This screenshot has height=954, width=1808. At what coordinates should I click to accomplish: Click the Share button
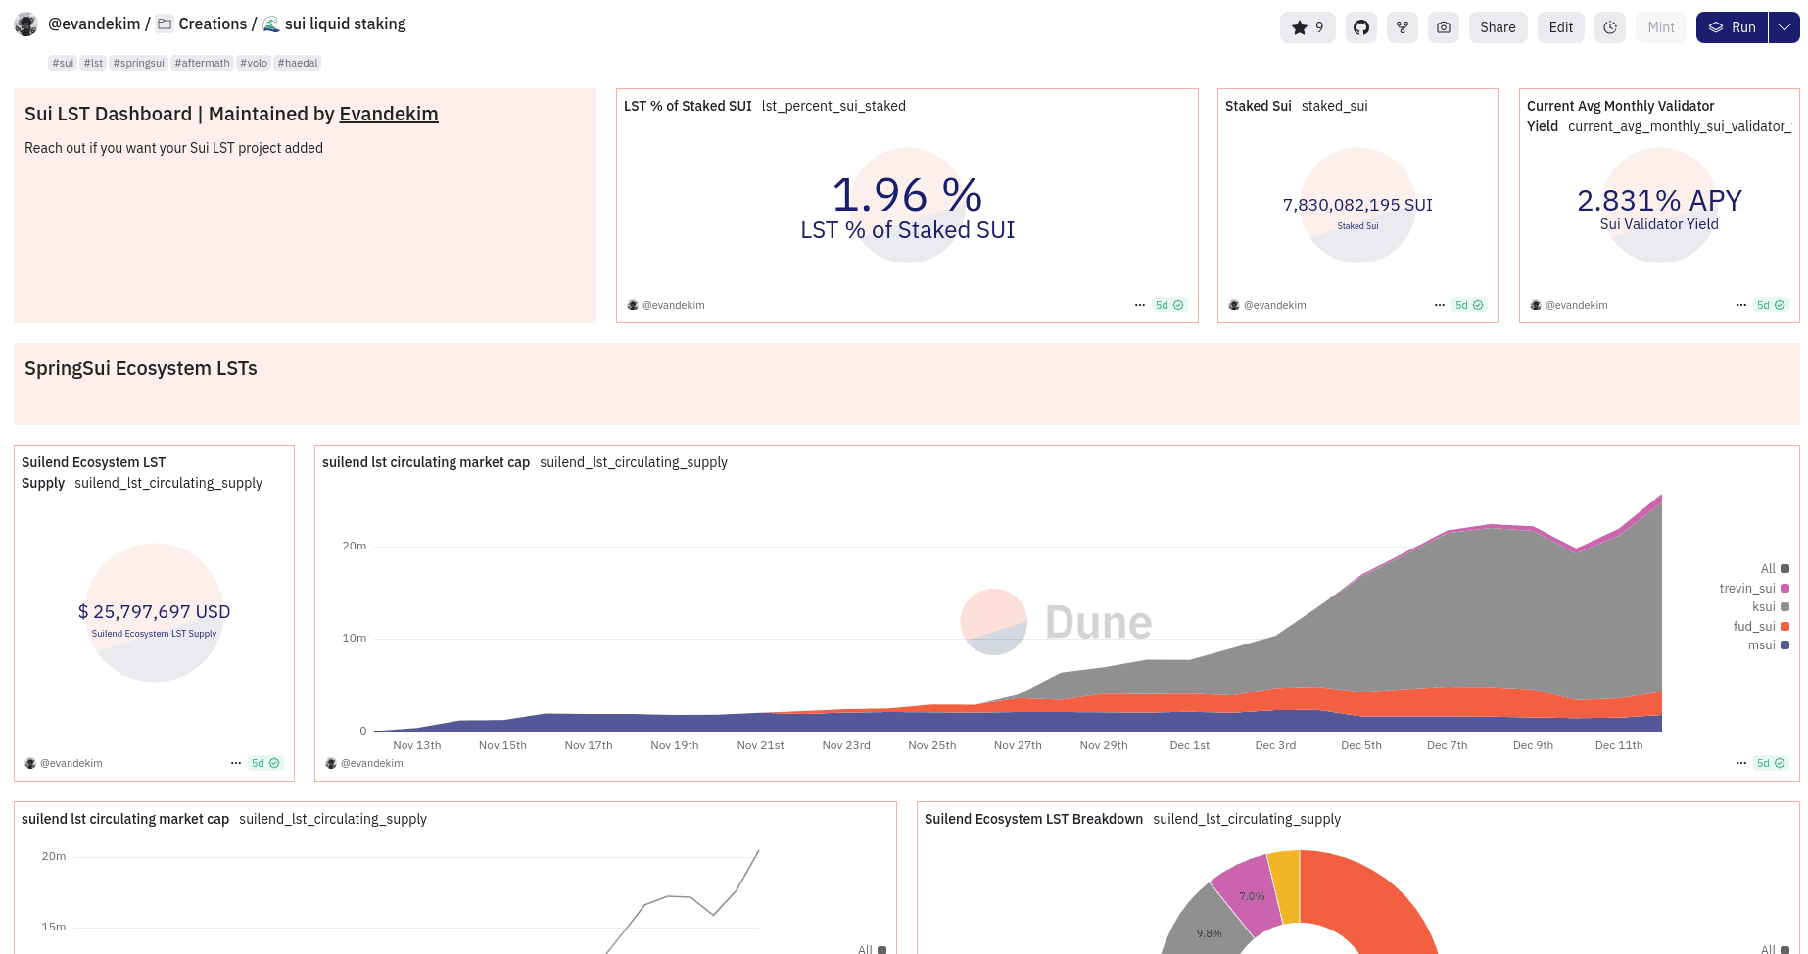coord(1498,27)
